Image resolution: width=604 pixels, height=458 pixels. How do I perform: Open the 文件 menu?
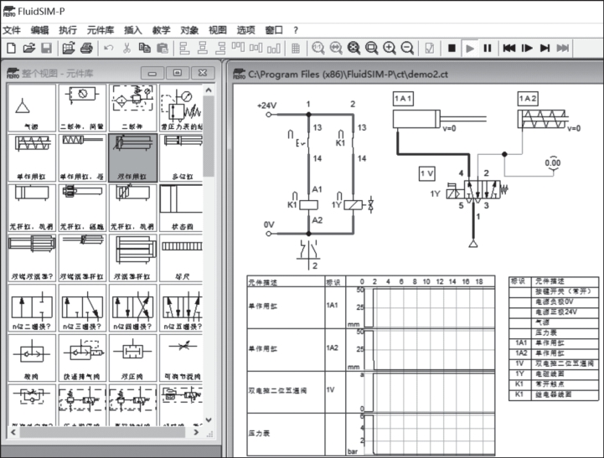(11, 29)
